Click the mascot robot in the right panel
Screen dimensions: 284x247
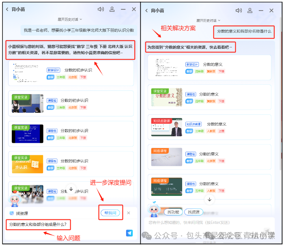click(154, 209)
